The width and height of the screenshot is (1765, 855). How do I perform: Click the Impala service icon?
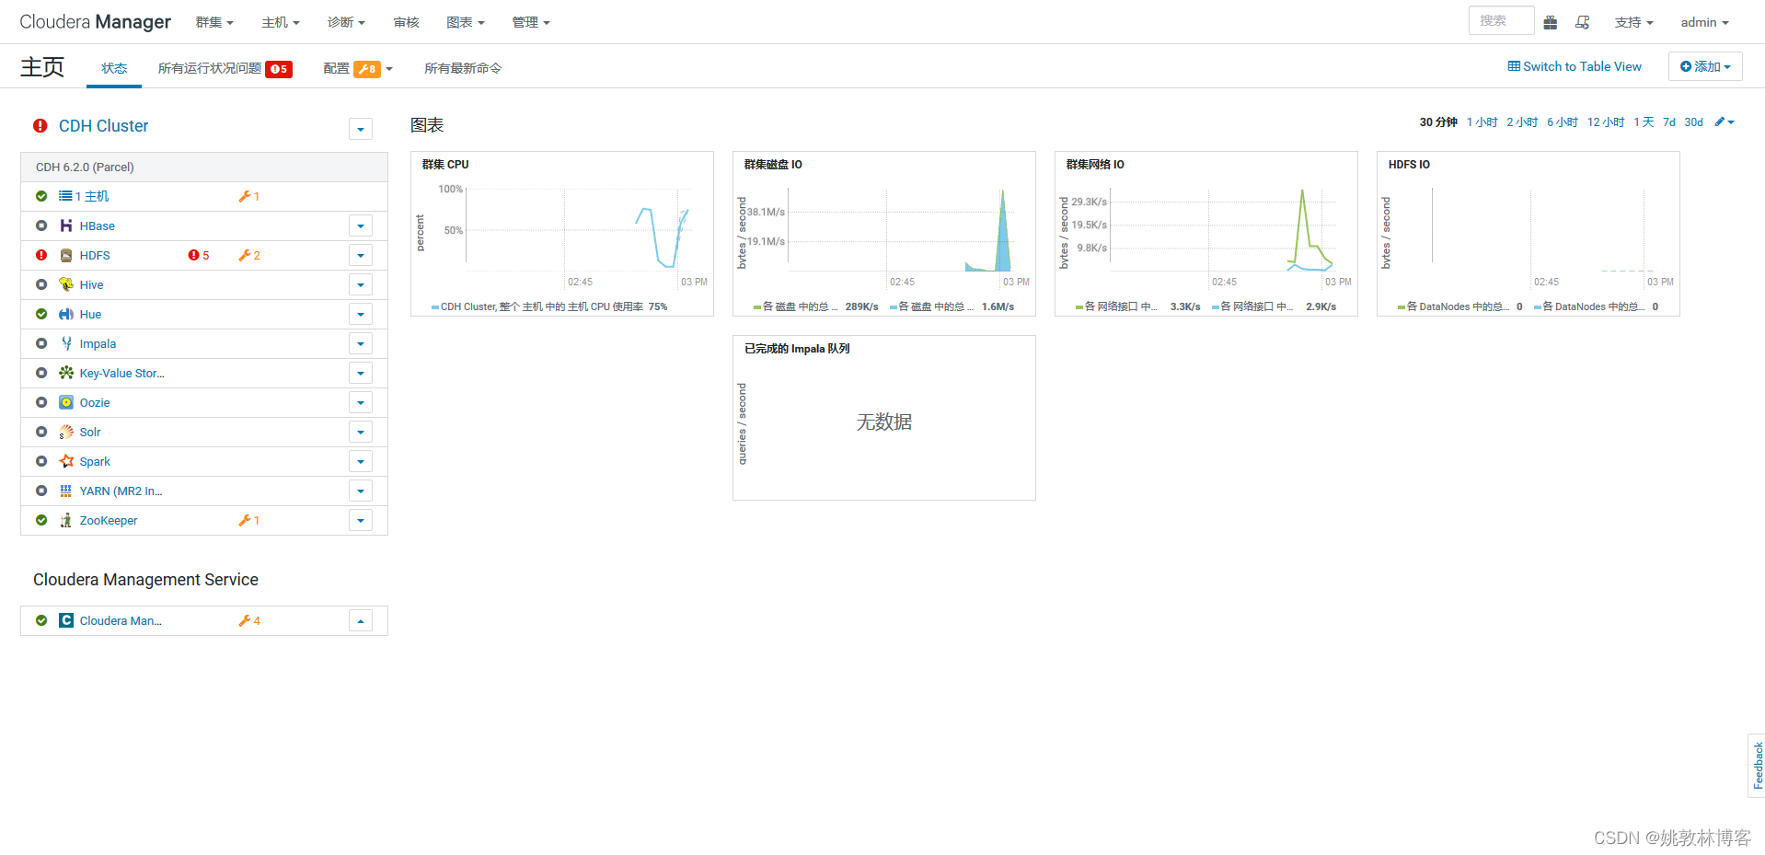pyautogui.click(x=66, y=343)
